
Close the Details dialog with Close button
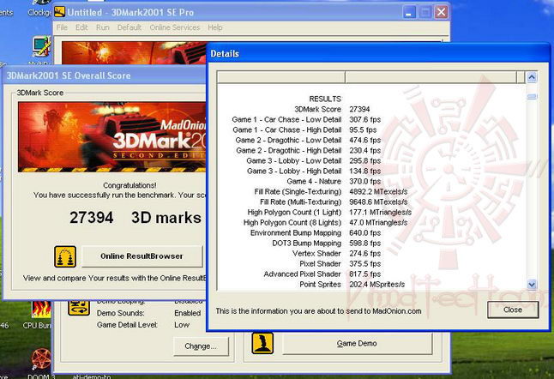(x=513, y=310)
